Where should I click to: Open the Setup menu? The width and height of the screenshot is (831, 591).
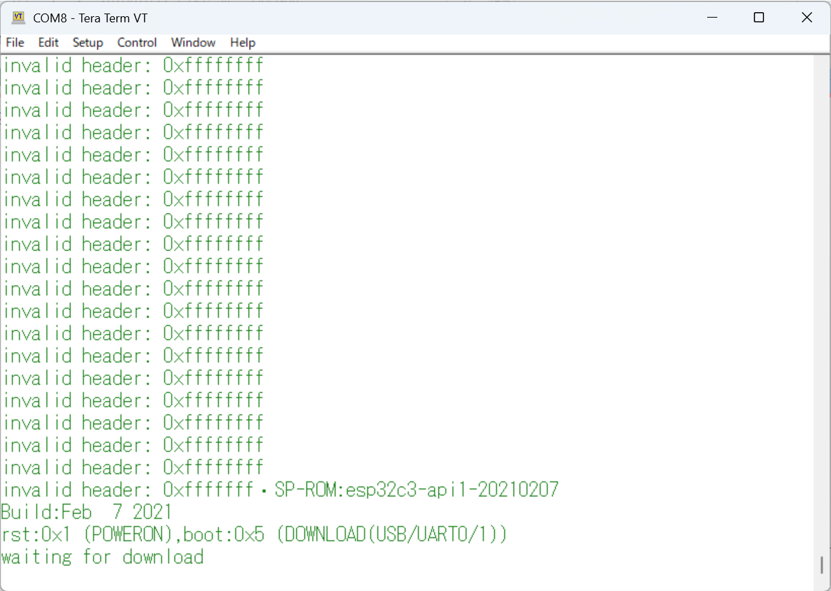(88, 43)
